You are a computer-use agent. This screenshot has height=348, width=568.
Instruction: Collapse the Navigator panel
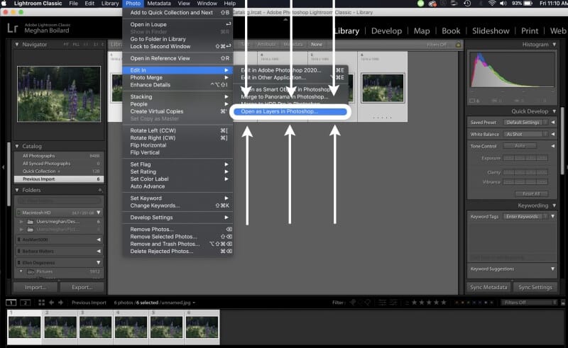[16, 45]
